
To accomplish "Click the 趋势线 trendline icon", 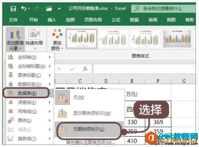I will point(11,138).
